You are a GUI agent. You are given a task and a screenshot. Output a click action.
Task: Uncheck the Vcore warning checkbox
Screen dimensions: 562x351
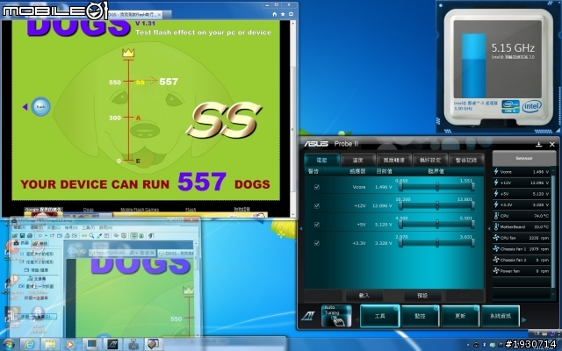pyautogui.click(x=317, y=187)
